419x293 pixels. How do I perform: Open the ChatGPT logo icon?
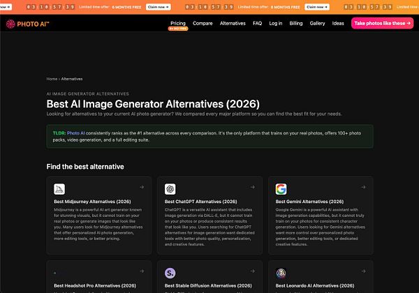tap(170, 189)
